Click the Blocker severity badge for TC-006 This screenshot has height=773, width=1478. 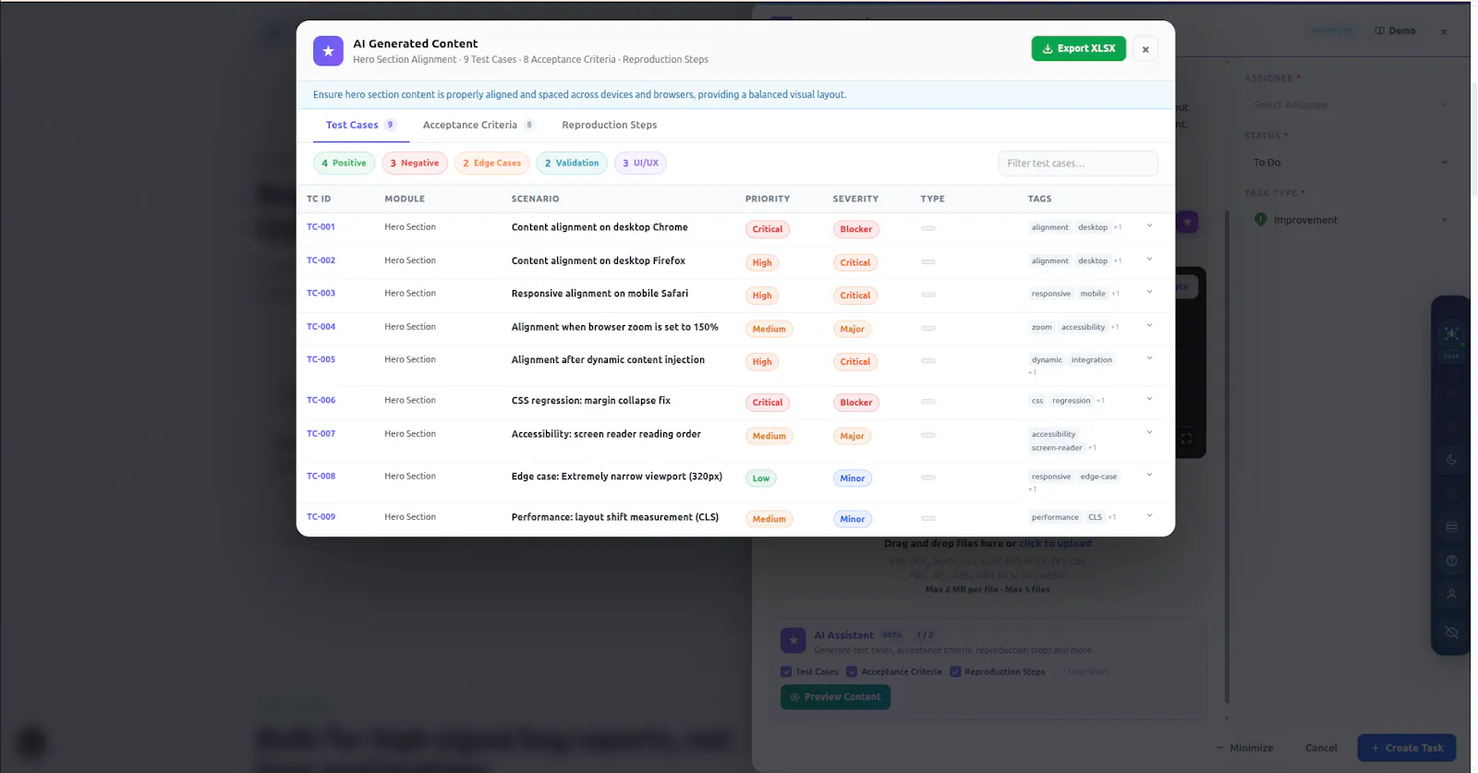point(856,403)
